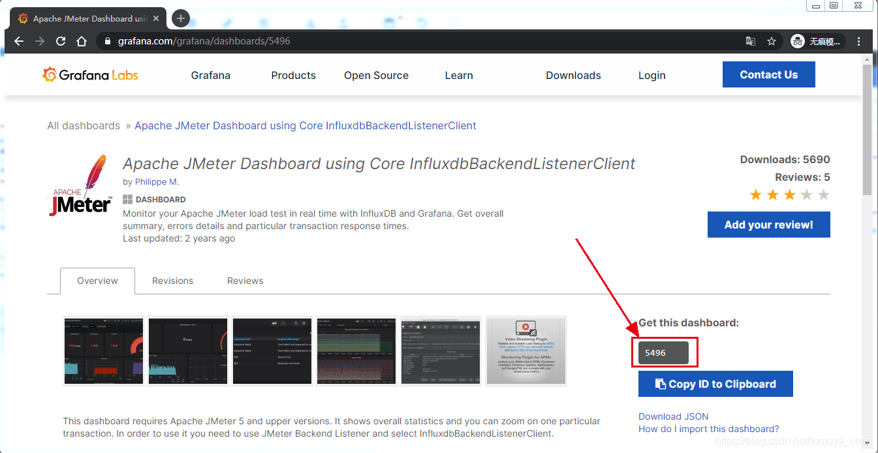Click the dashboard title heading
Screen dimensions: 878x453
[x=379, y=164]
